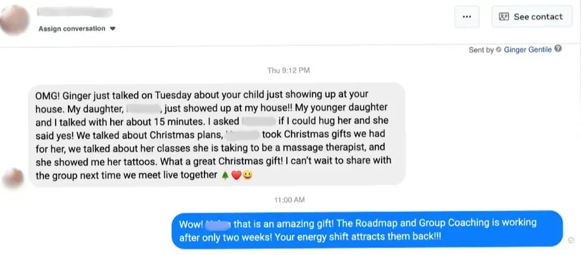Open the three-dot more options menu
The width and height of the screenshot is (581, 255).
[x=467, y=16]
